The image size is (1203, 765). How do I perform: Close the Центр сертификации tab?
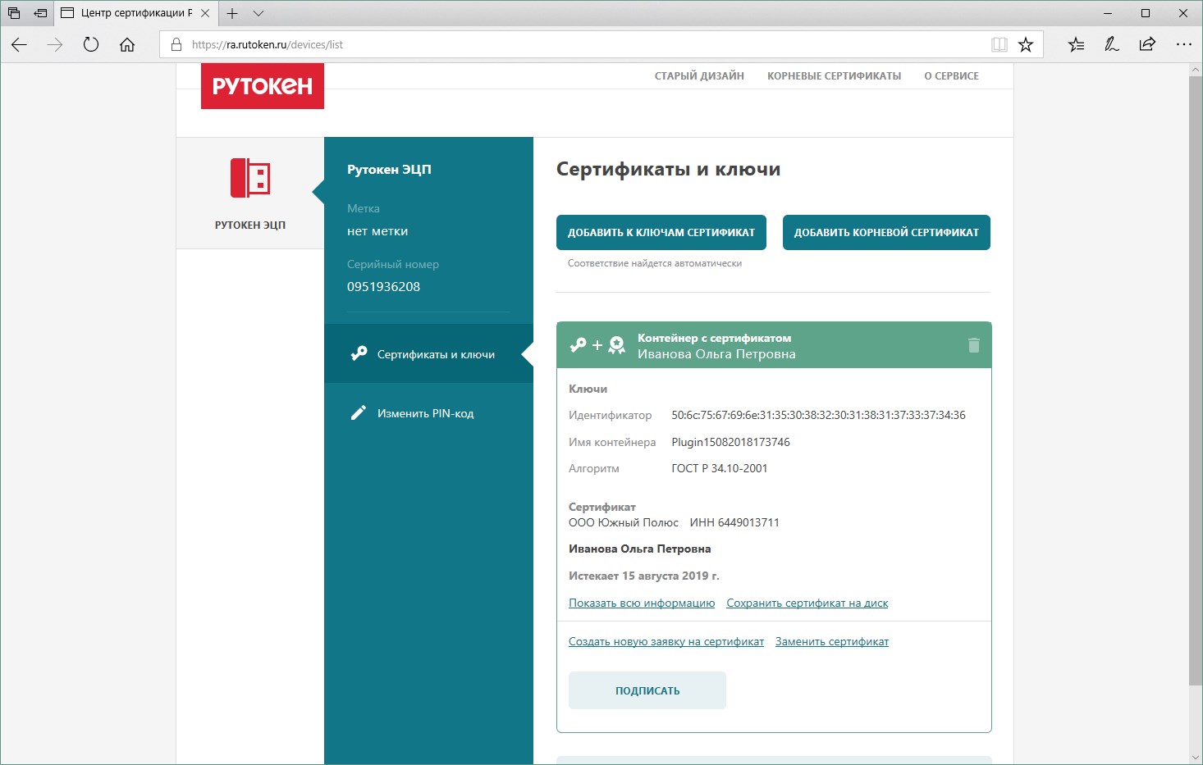[x=205, y=13]
